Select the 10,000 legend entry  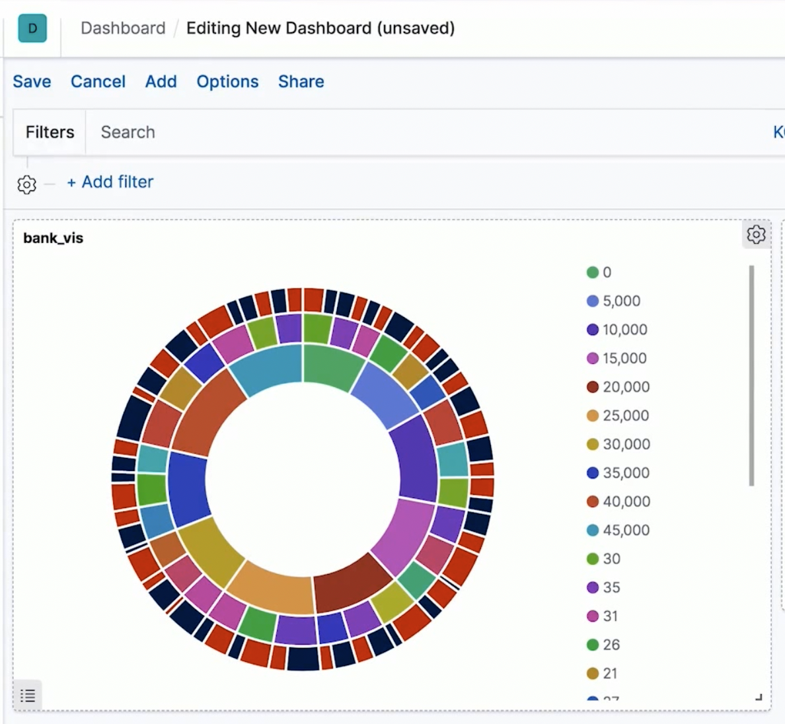[x=617, y=329]
